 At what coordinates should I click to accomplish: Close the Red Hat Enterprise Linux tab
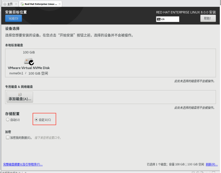59,4
